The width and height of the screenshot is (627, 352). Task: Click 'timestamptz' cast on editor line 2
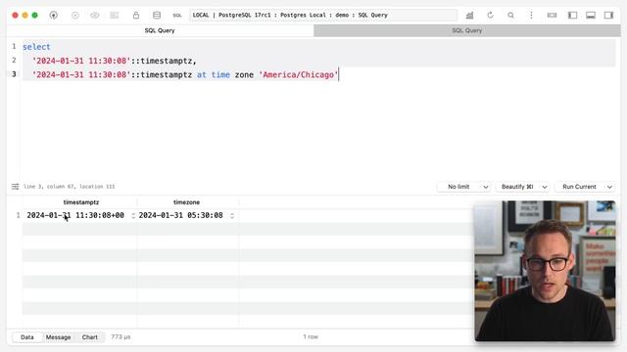point(167,61)
